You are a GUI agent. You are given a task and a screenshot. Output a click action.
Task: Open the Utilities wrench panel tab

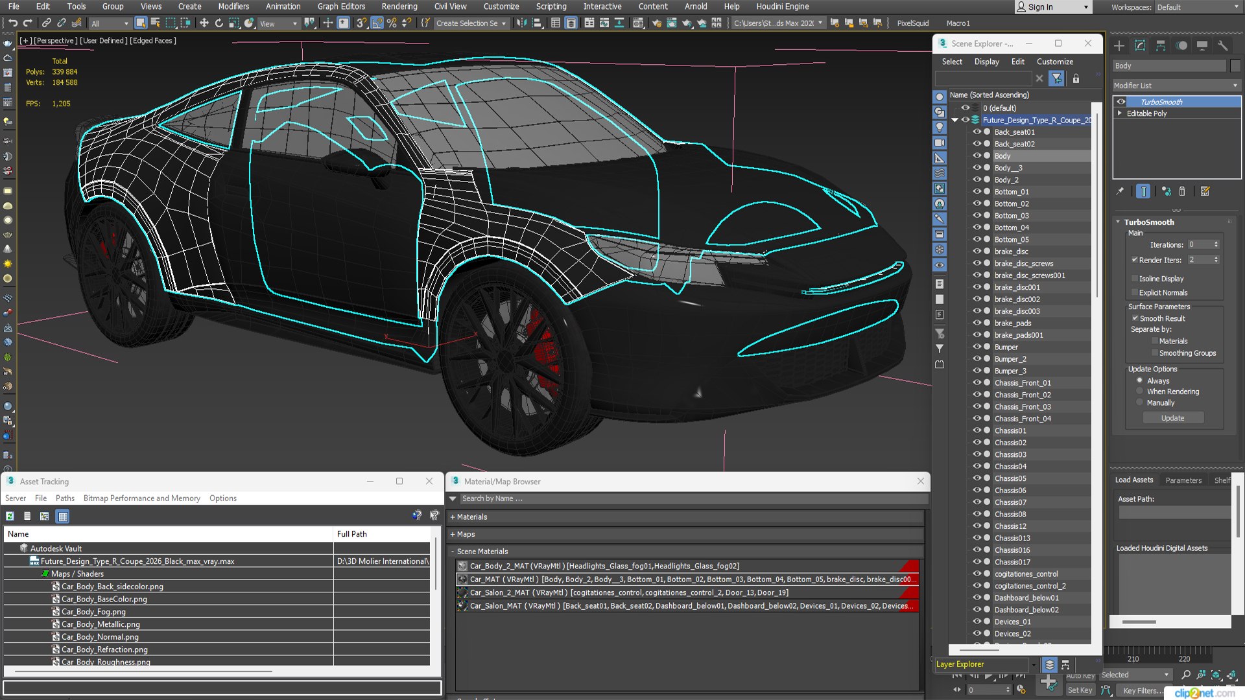click(1223, 45)
